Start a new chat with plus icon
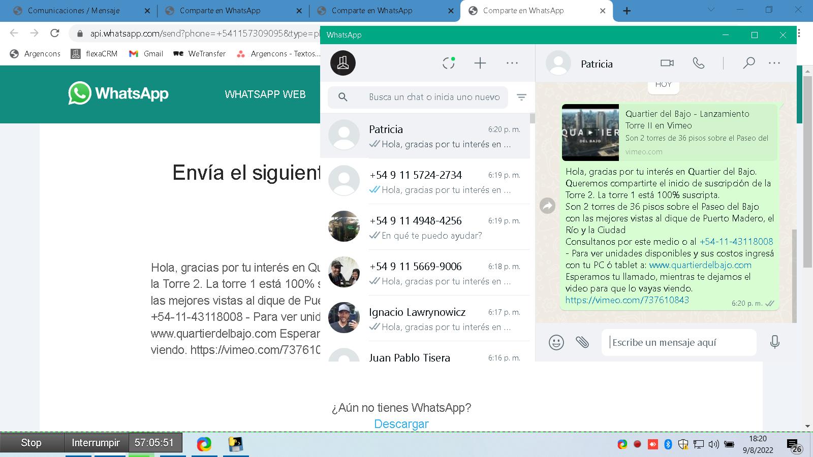813x457 pixels. pyautogui.click(x=480, y=63)
